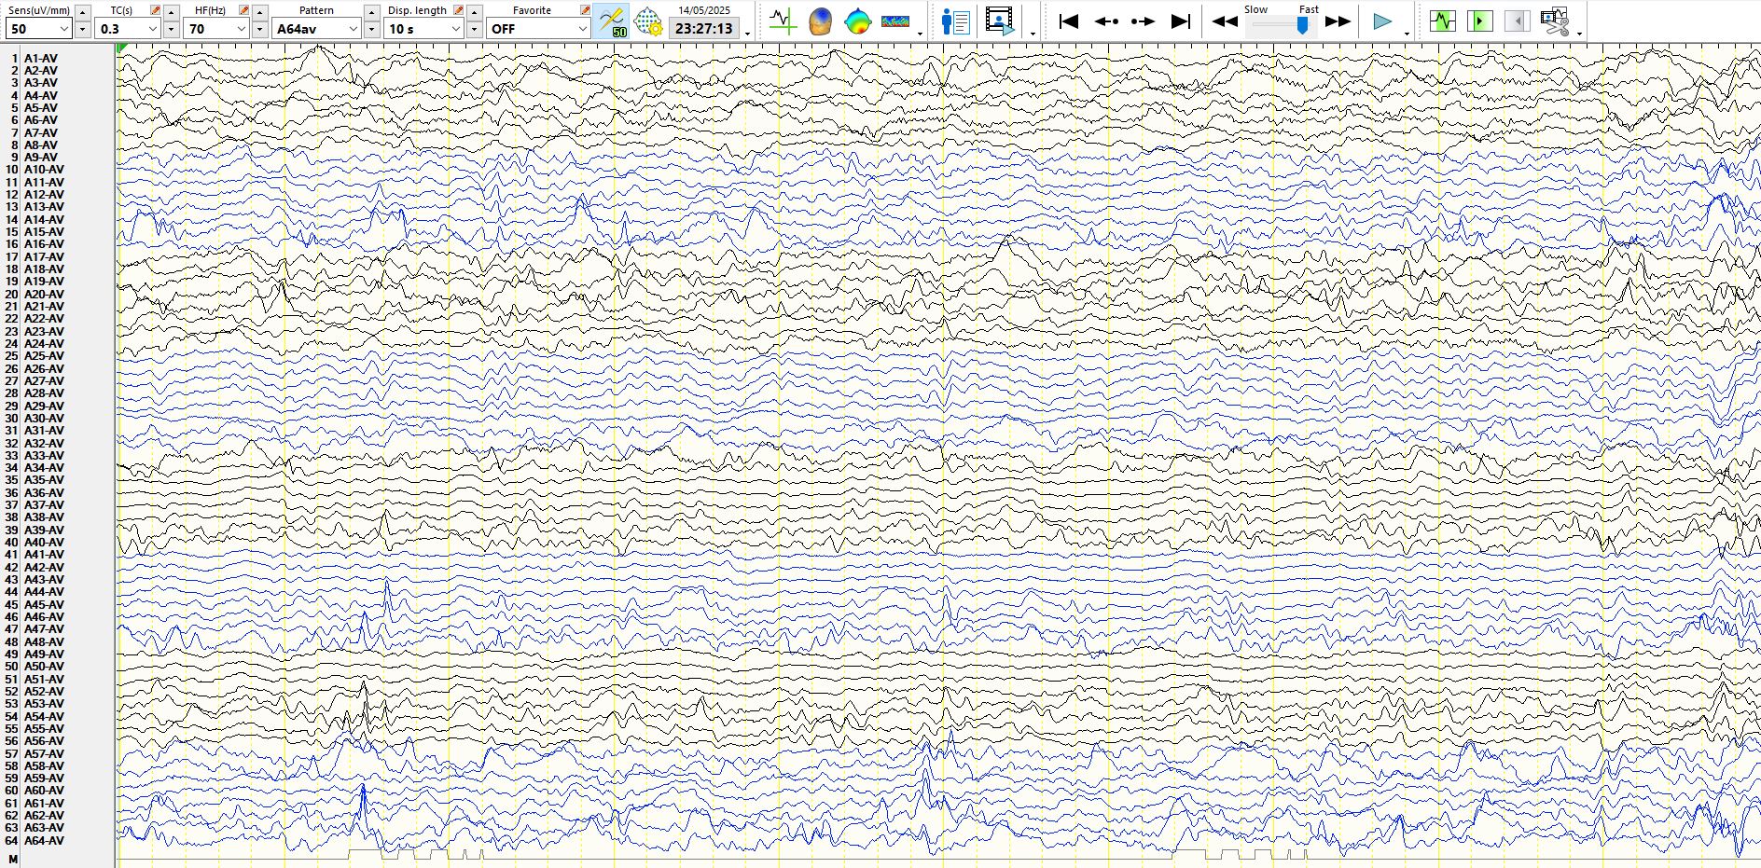This screenshot has width=1761, height=868.
Task: Click the M marker row label
Action: coord(13,860)
